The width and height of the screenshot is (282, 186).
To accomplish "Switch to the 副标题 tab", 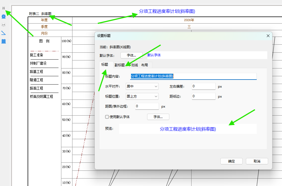I will (x=120, y=65).
